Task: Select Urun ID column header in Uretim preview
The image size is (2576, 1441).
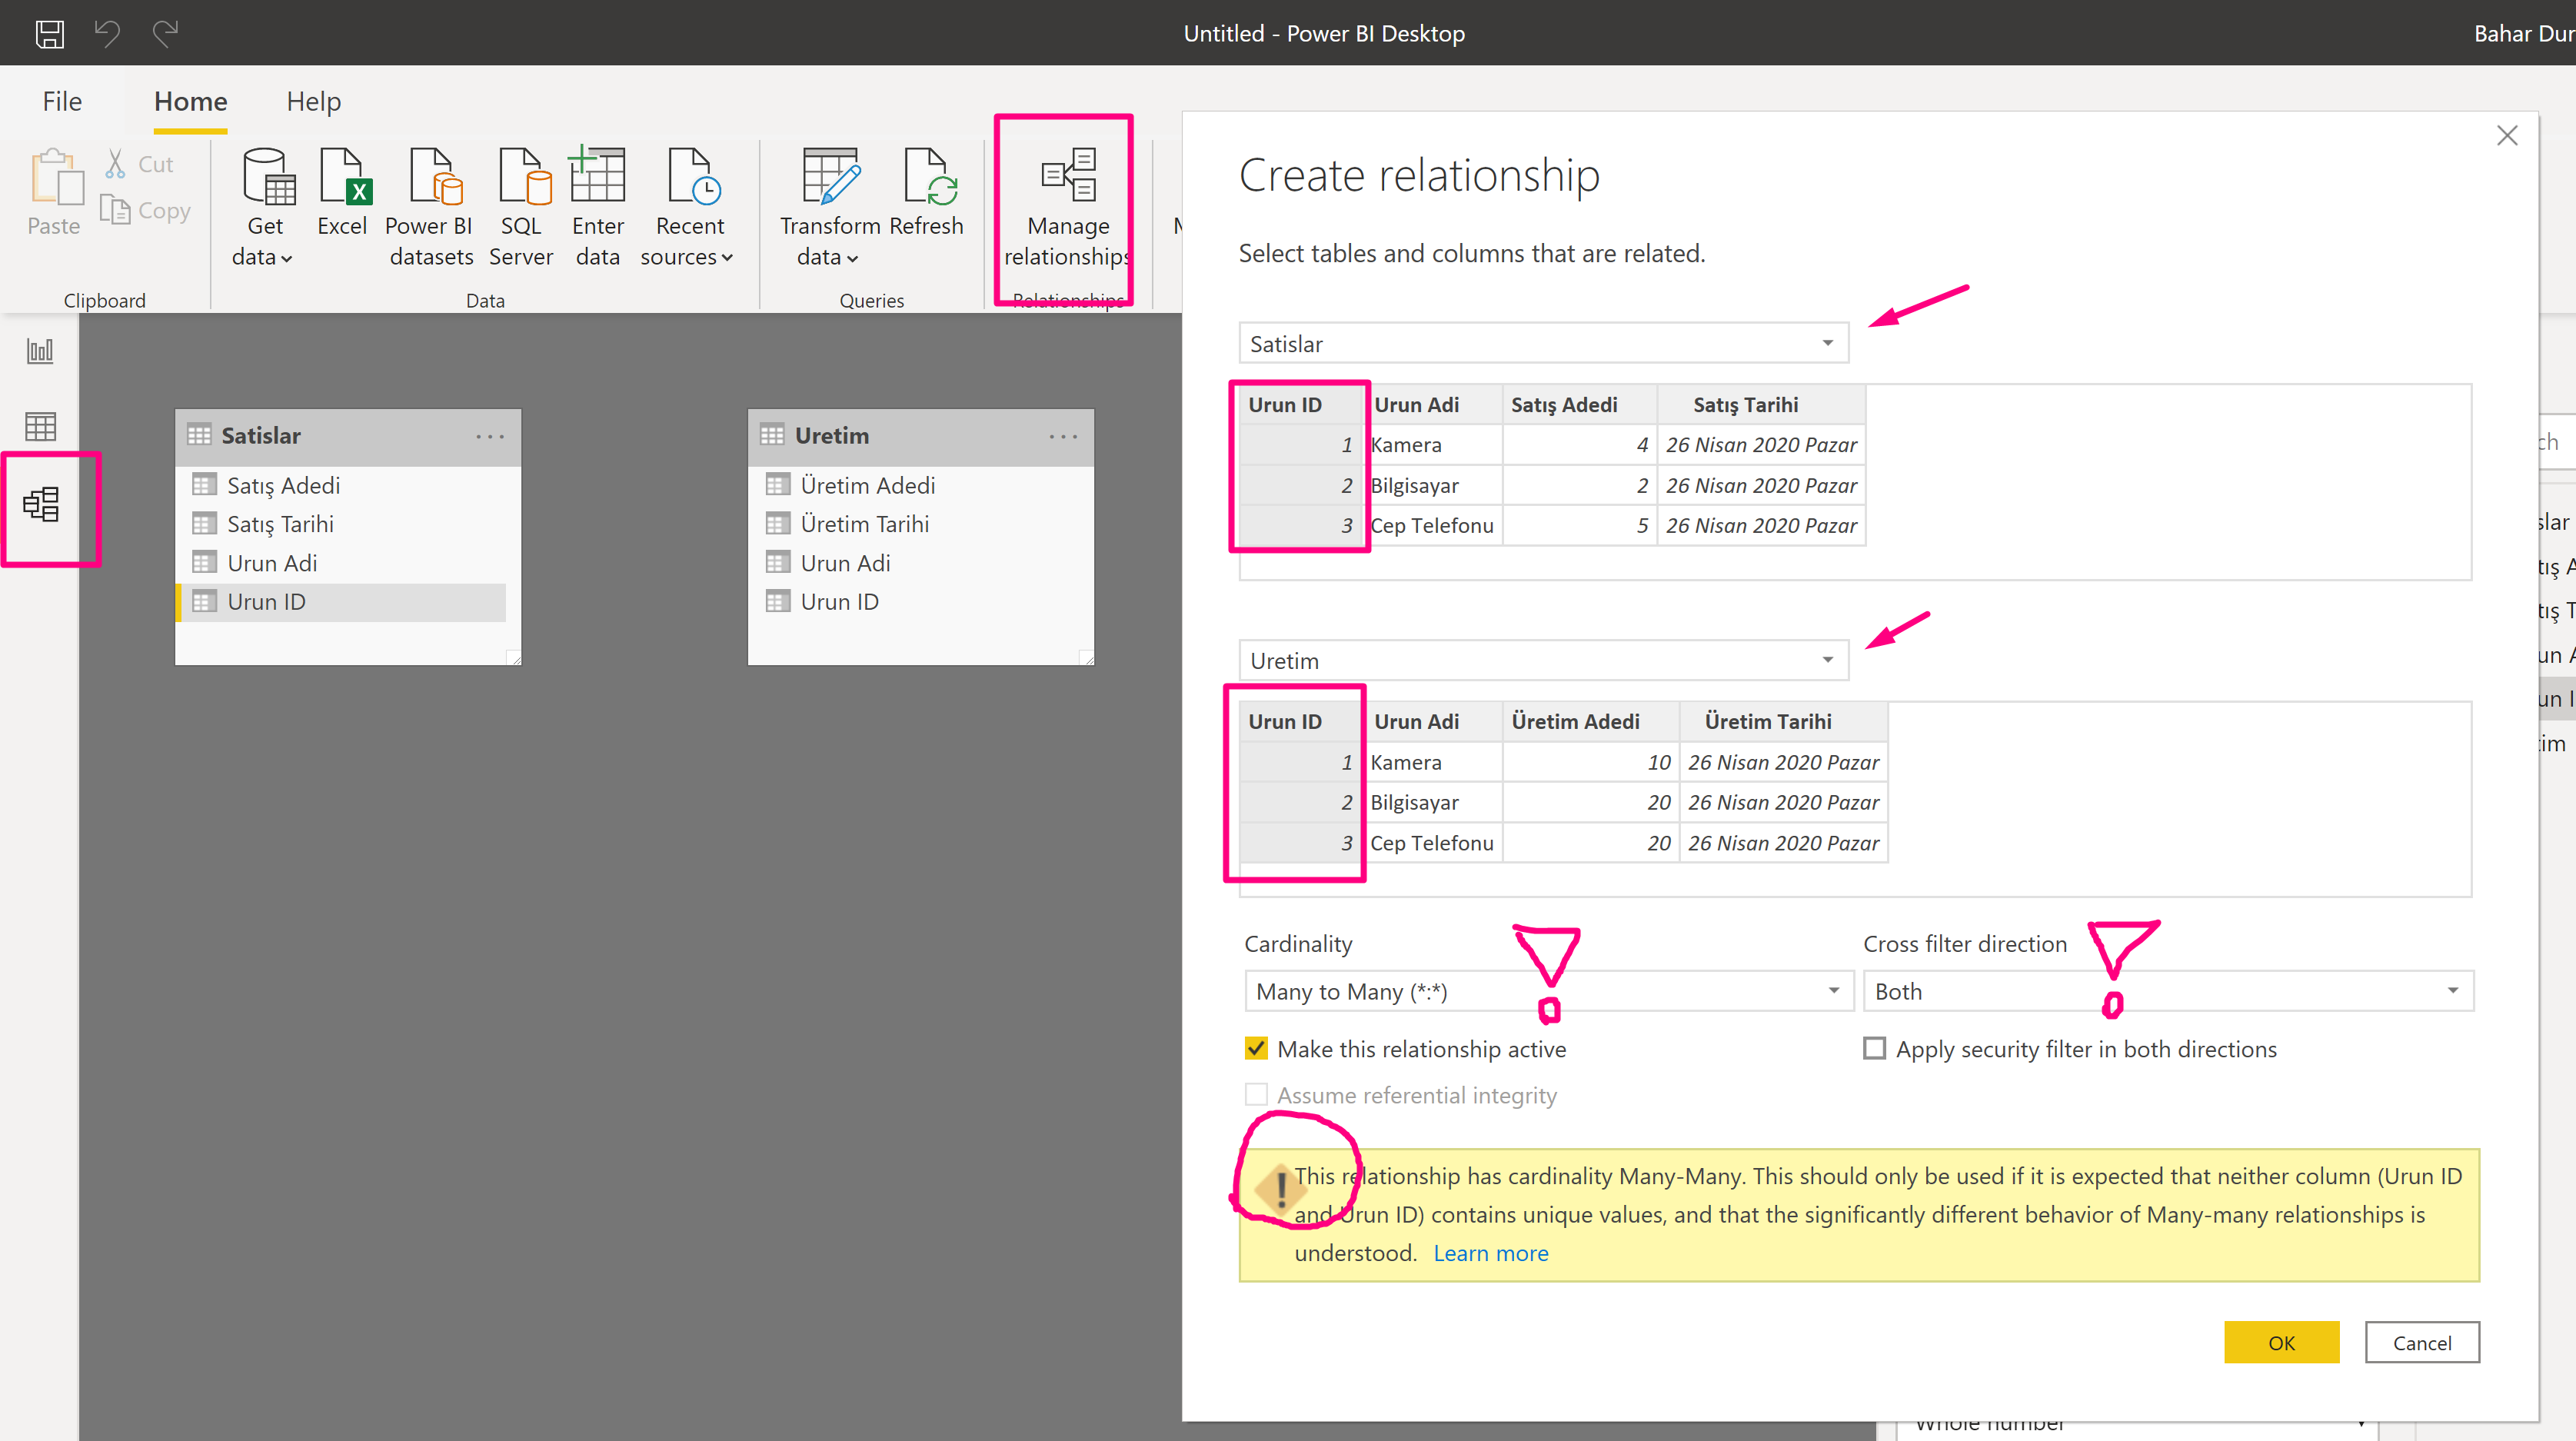Action: pos(1302,721)
